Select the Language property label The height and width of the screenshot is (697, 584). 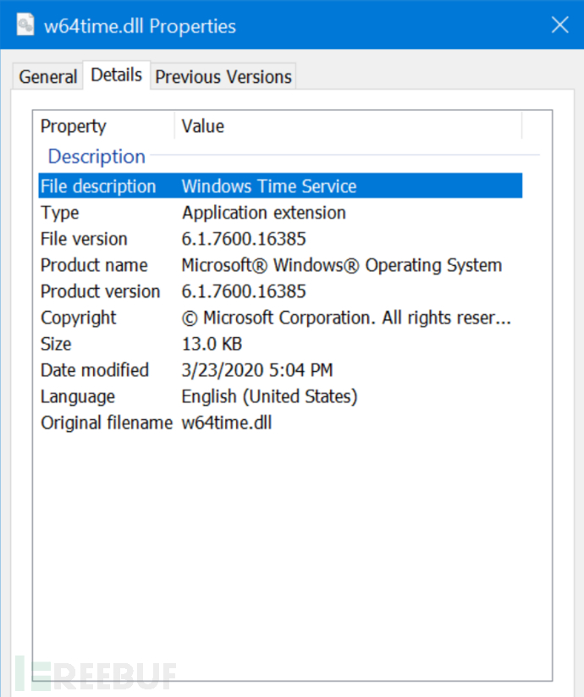(78, 396)
